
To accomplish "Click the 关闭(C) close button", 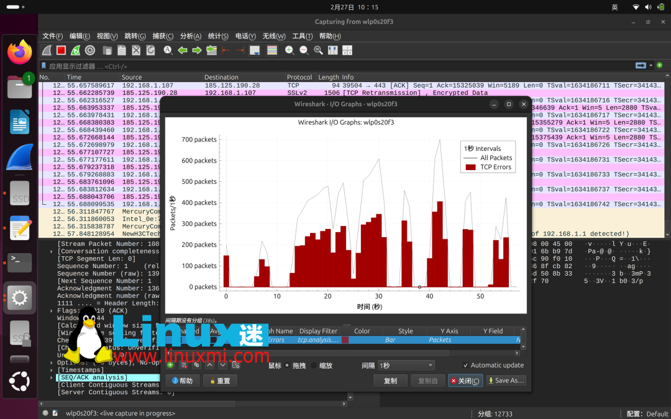I will (465, 381).
